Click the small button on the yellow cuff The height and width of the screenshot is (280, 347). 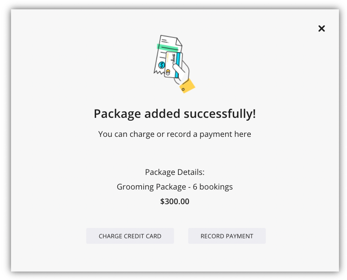pyautogui.click(x=183, y=89)
